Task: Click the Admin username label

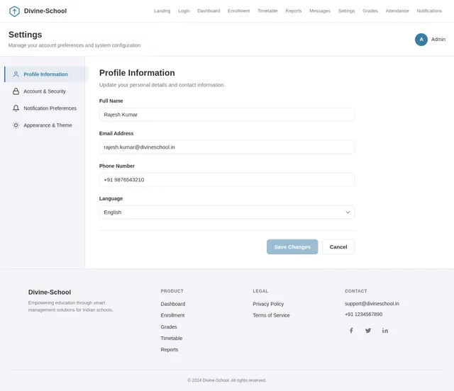Action: [438, 40]
